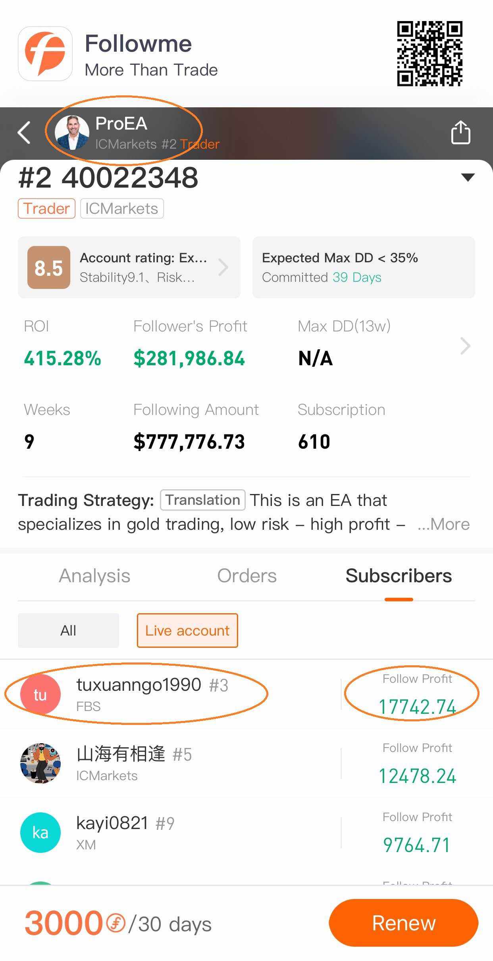The image size is (493, 961).
Task: Tap the Followme app logo
Action: pyautogui.click(x=45, y=54)
